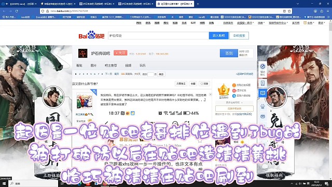The image size is (332, 187).
Task: Click the browser account profile icon
Action: (315, 11)
